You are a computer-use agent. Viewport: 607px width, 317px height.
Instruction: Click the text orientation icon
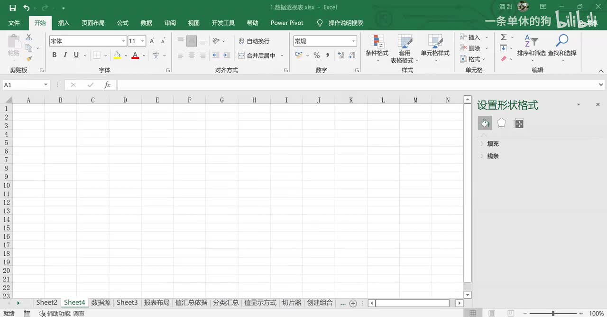pos(216,41)
